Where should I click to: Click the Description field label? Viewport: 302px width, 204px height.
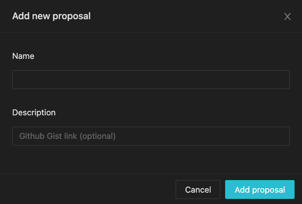[x=34, y=113]
